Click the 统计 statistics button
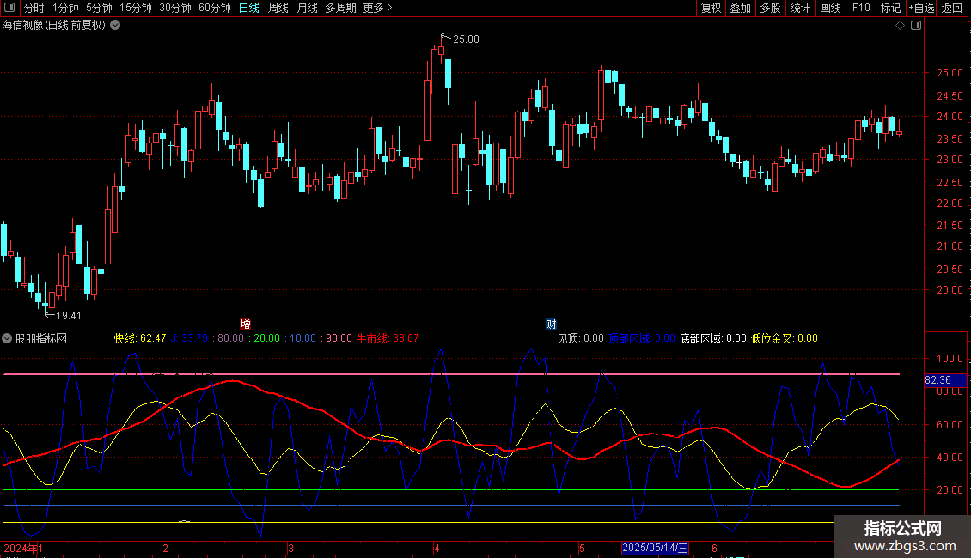The image size is (971, 558). click(x=800, y=8)
